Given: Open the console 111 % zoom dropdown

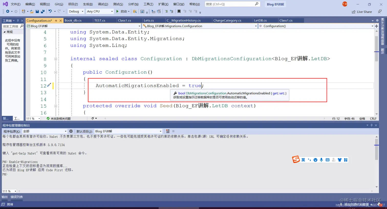Looking at the screenshot, I should pyautogui.click(x=9, y=191).
